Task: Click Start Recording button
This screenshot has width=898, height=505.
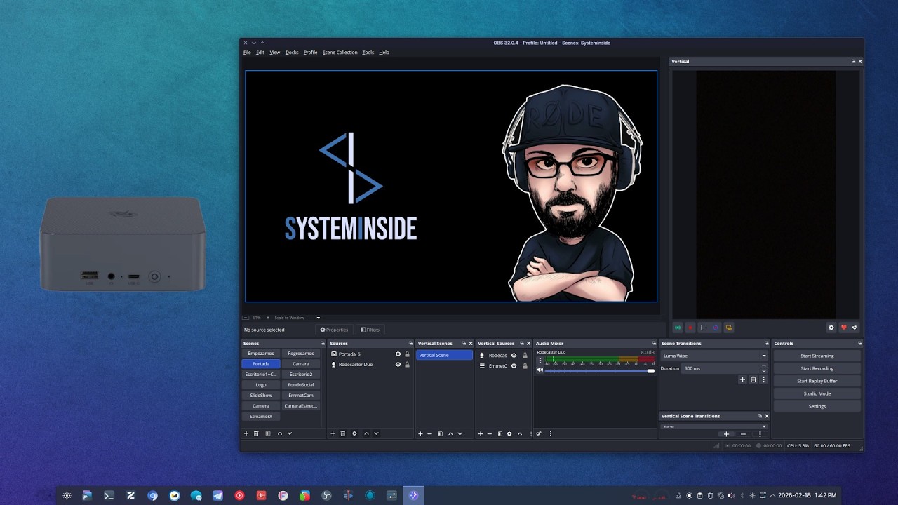Action: tap(817, 368)
